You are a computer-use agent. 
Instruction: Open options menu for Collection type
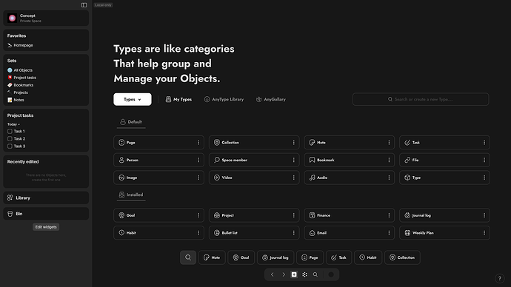(x=293, y=143)
